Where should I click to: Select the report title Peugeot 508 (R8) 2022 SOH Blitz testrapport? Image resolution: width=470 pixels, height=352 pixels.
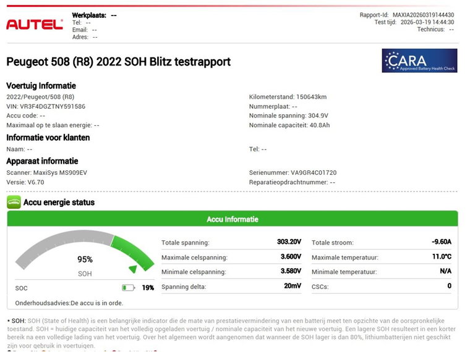coord(118,62)
